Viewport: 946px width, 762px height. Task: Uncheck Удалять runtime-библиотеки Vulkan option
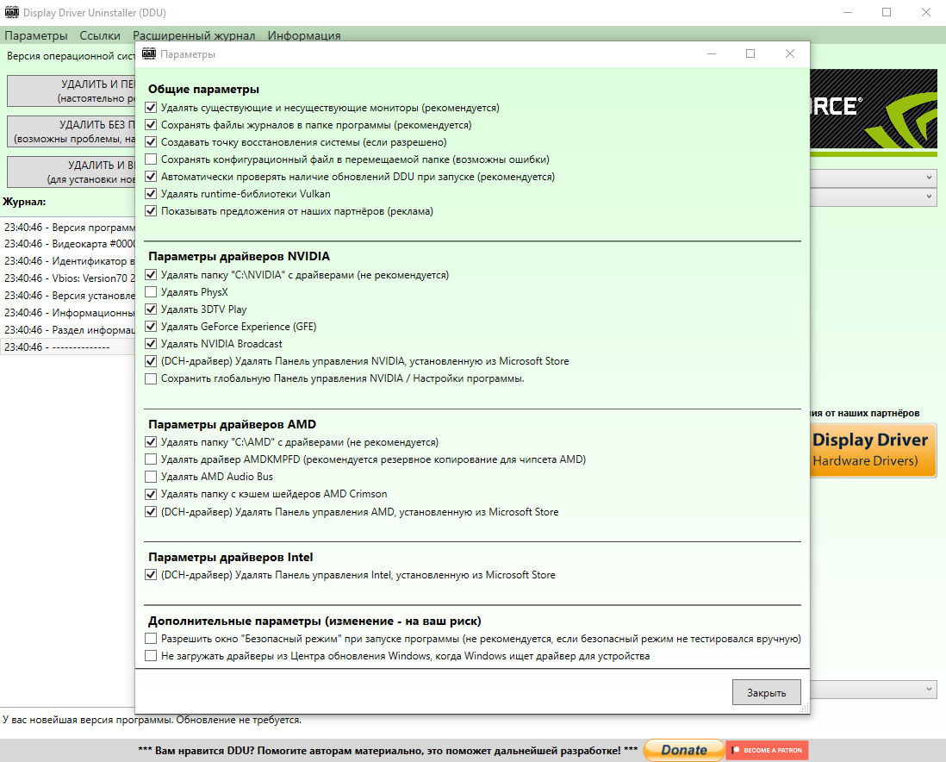click(151, 194)
